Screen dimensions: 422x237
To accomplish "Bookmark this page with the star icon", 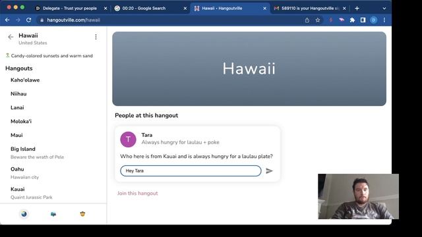I will [318, 20].
